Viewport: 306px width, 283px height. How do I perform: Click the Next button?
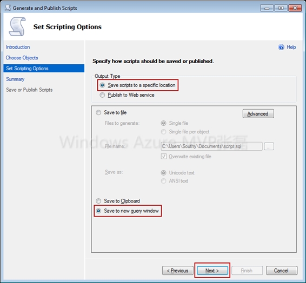coord(212,271)
